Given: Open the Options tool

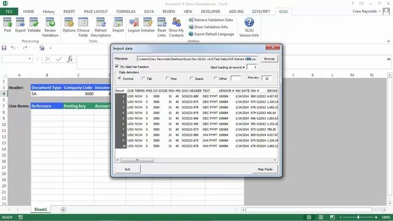Looking at the screenshot, I should [69, 25].
